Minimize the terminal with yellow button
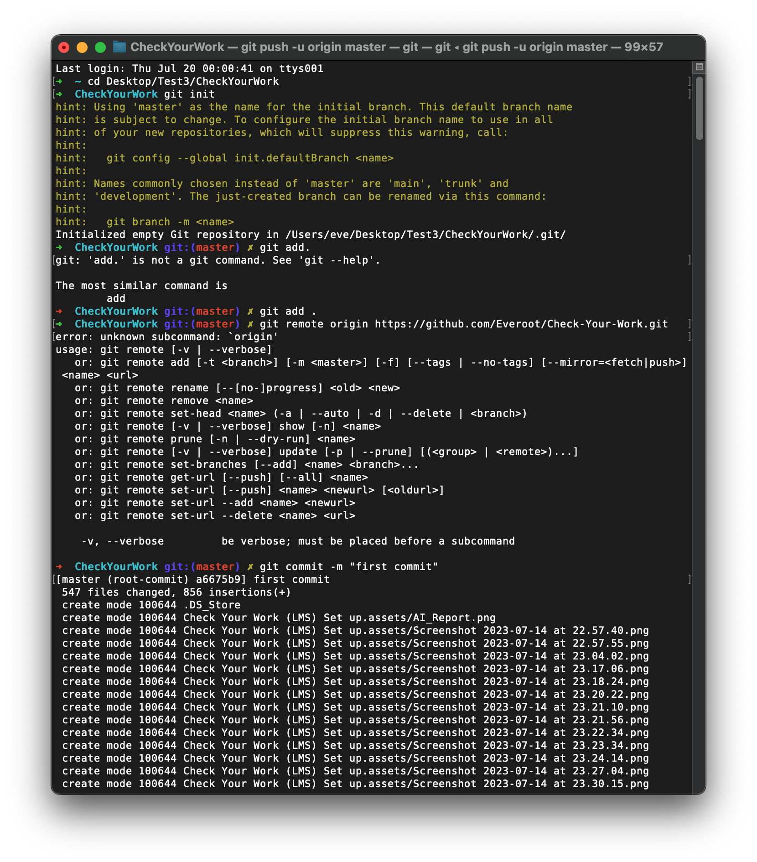 [x=82, y=47]
